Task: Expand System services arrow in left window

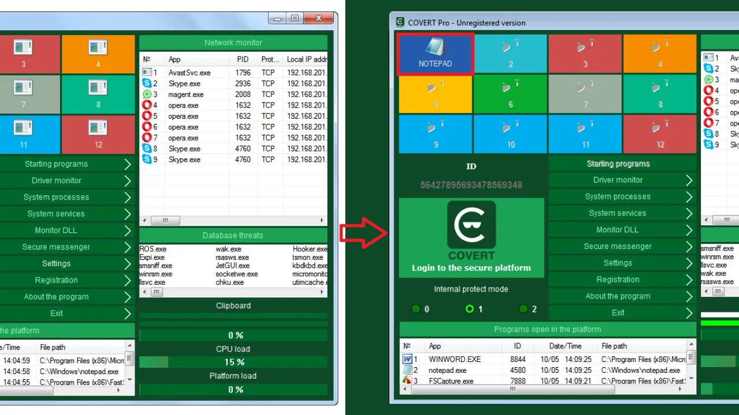Action: click(128, 214)
